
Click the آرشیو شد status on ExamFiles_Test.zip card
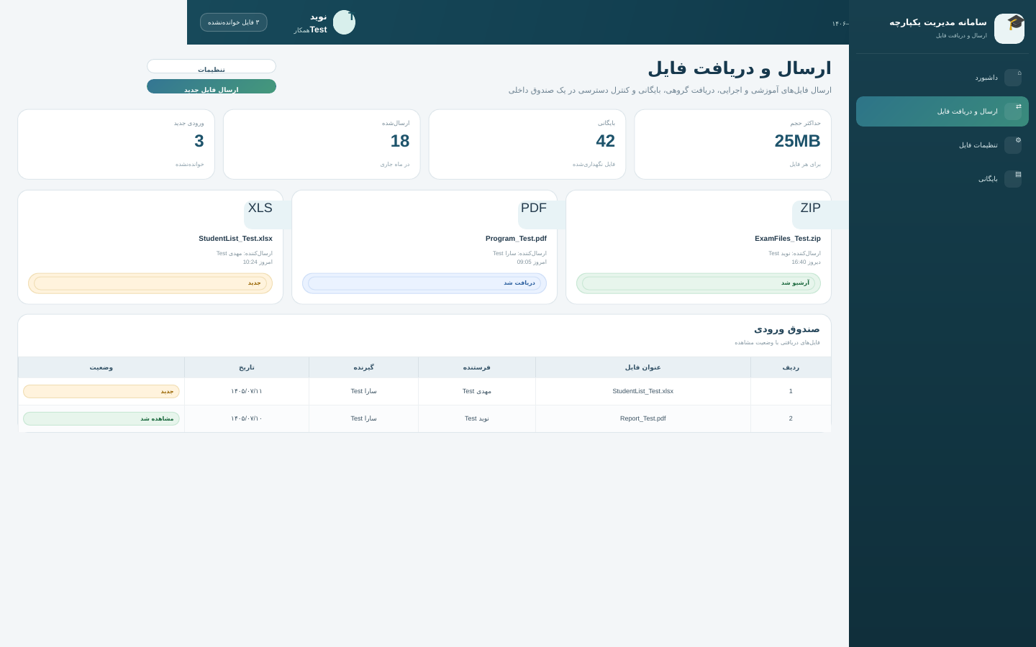point(699,283)
